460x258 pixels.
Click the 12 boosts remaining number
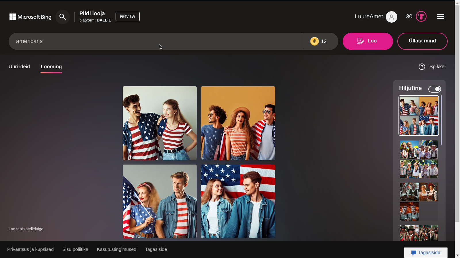click(324, 41)
